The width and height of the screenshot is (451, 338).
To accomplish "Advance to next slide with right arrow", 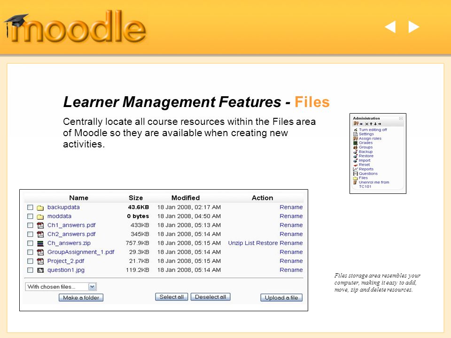I will coord(414,27).
